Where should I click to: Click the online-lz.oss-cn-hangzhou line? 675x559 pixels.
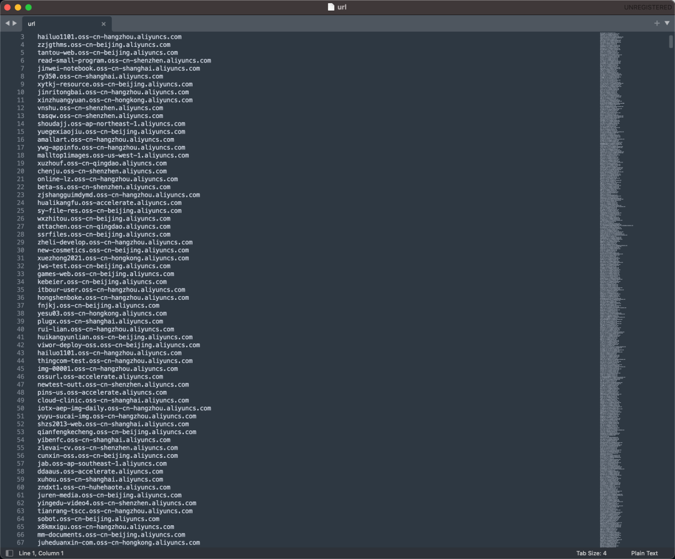tap(107, 179)
